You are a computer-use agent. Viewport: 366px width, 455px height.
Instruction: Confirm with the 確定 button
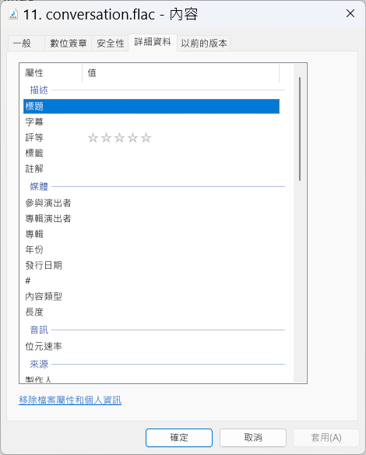click(x=179, y=438)
